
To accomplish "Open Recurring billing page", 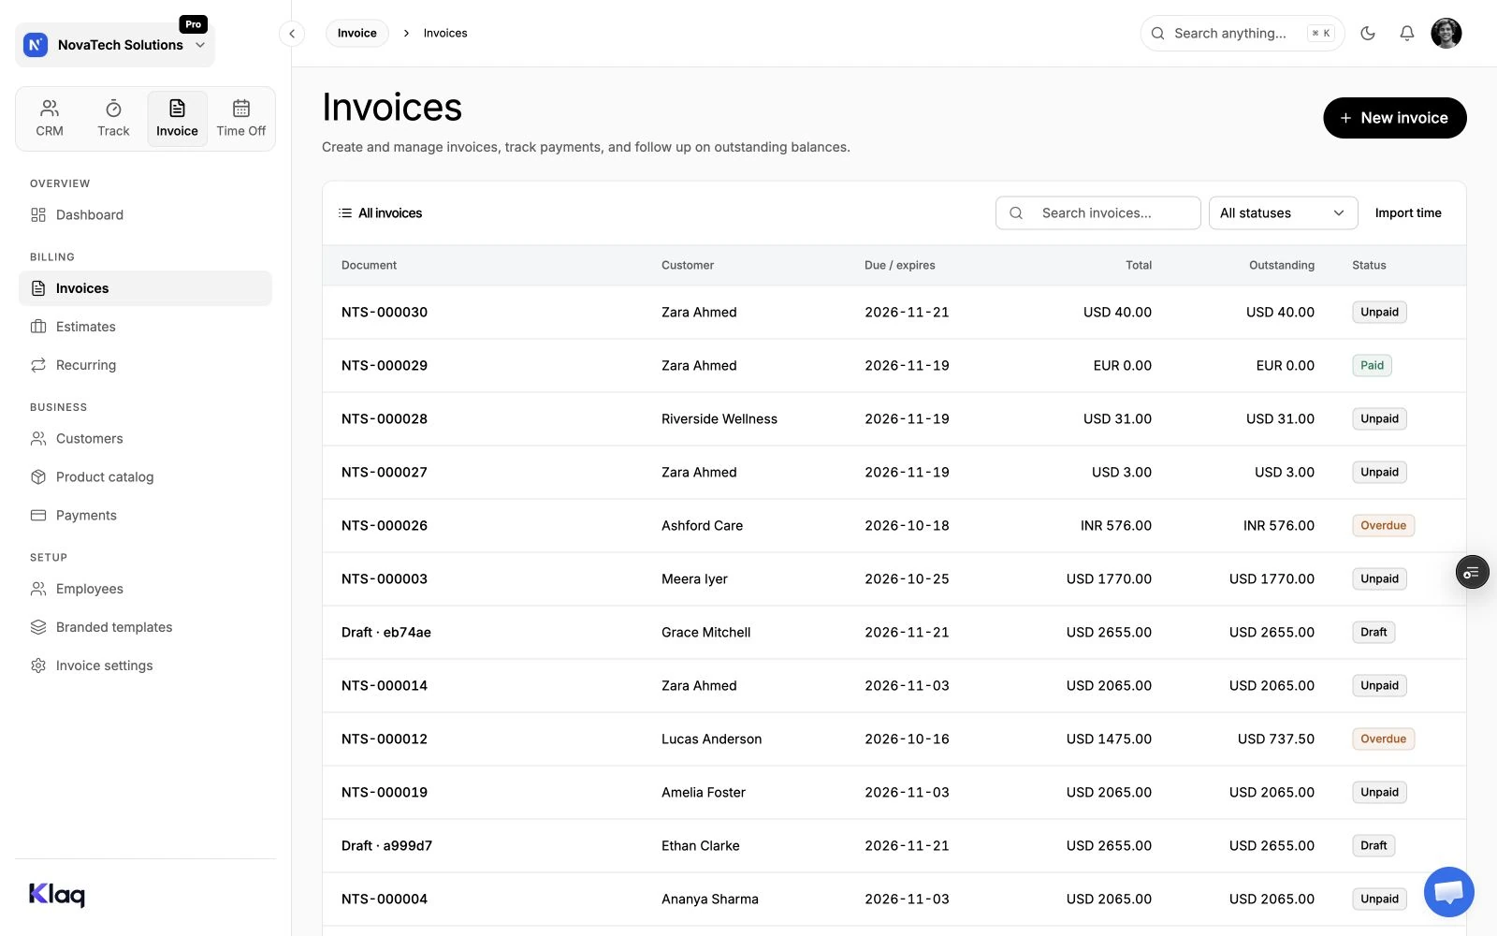I will click(145, 365).
